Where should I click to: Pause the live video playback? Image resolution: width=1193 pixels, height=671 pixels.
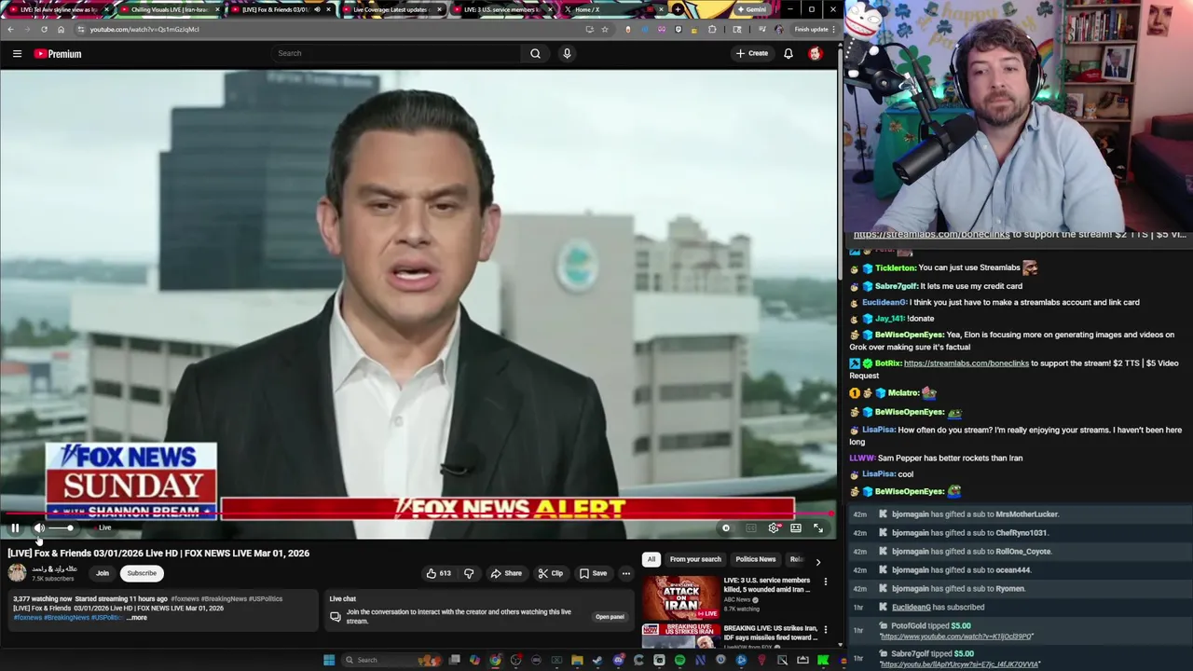click(15, 528)
